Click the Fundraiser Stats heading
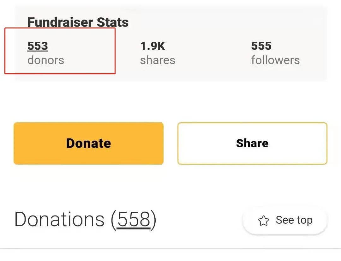 point(78,22)
